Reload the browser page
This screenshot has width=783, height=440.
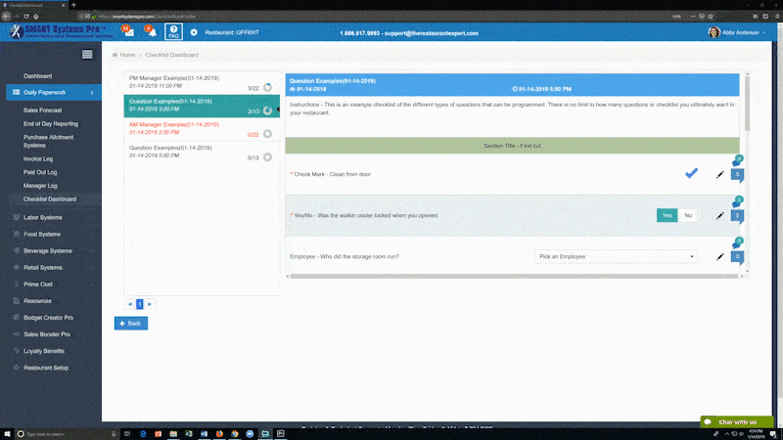pos(26,16)
